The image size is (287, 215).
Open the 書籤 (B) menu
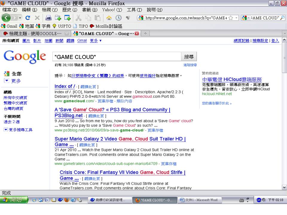(x=90, y=10)
